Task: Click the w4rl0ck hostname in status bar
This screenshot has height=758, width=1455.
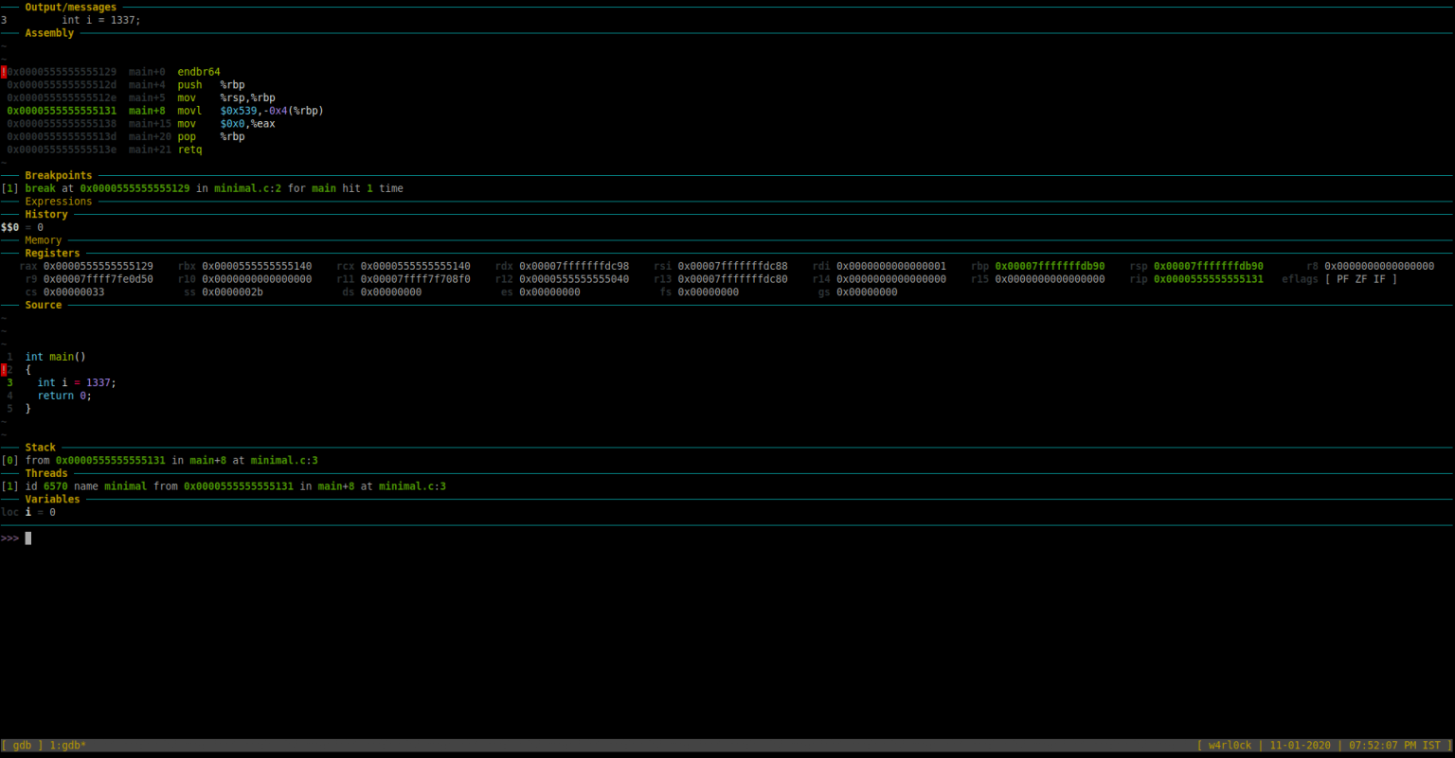Action: pyautogui.click(x=1229, y=746)
